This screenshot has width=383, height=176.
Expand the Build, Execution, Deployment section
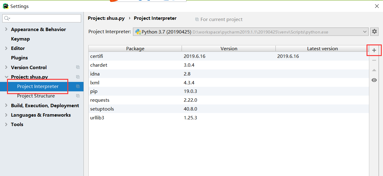pos(7,105)
